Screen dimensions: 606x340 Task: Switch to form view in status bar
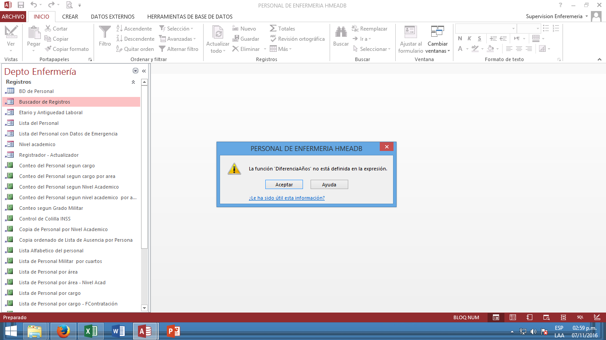496,317
